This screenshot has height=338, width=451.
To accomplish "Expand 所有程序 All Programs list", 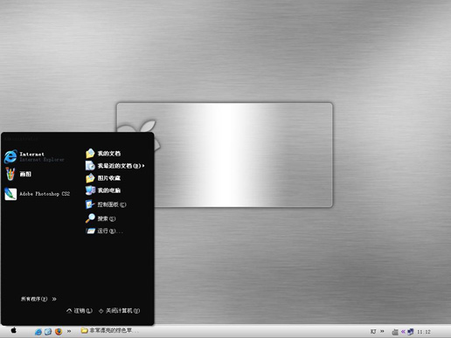I will click(x=38, y=299).
